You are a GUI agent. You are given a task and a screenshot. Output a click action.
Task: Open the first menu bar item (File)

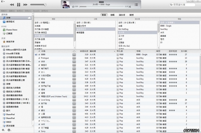point(4,11)
